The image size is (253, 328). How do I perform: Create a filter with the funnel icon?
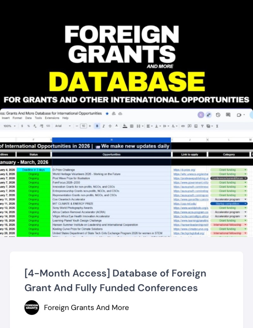pyautogui.click(x=202, y=126)
